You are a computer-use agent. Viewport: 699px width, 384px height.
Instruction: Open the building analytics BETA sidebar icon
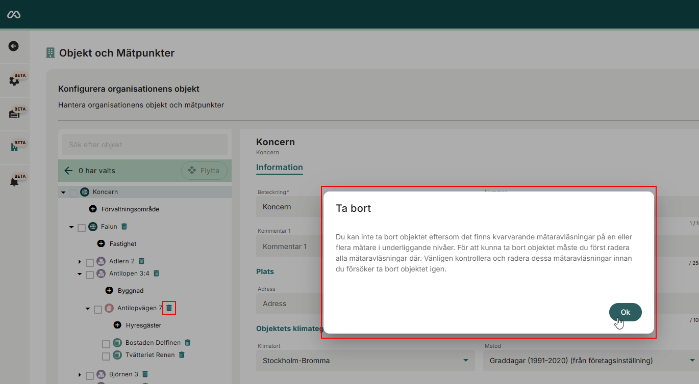tap(14, 147)
